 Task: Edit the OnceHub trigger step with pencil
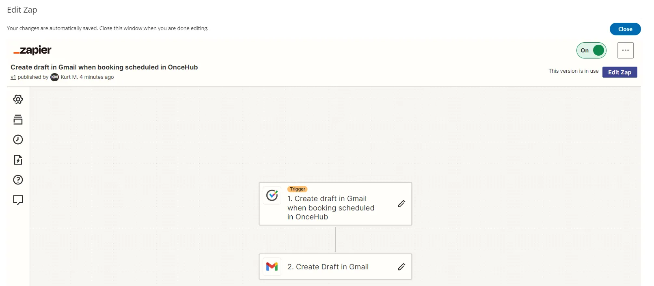pos(401,204)
